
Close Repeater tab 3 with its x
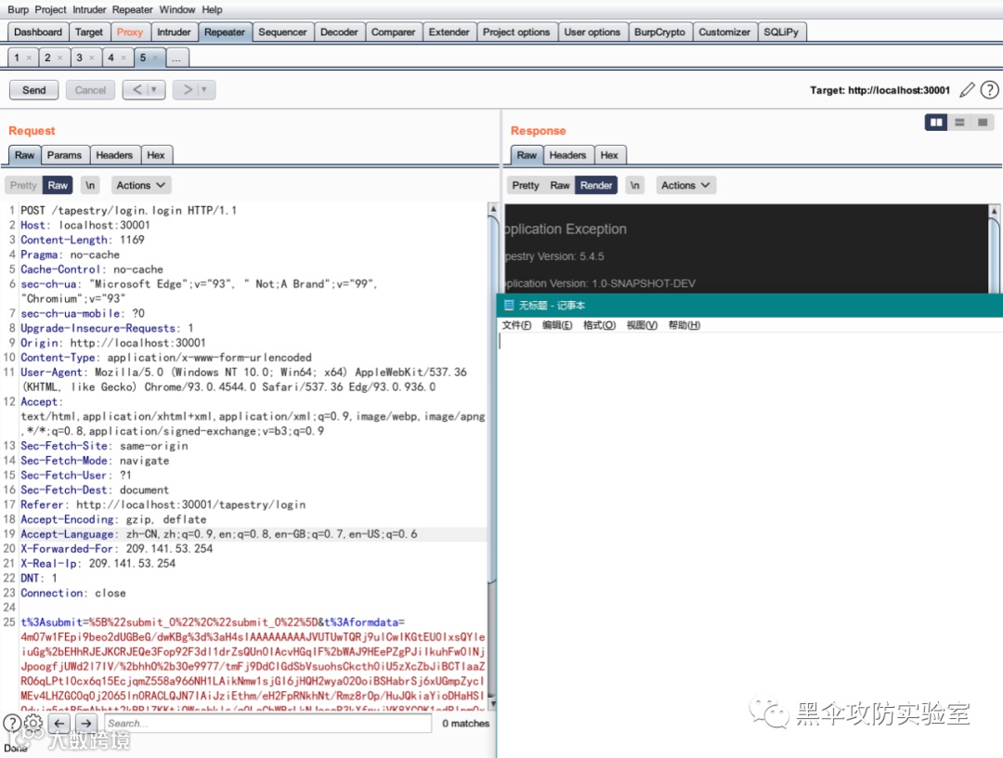coord(91,58)
